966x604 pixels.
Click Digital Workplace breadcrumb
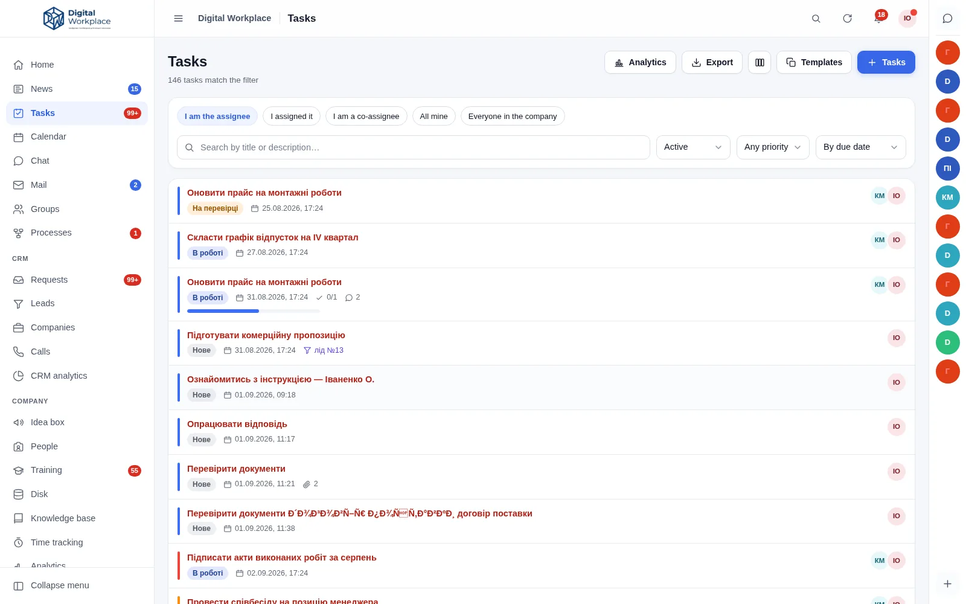coord(234,18)
